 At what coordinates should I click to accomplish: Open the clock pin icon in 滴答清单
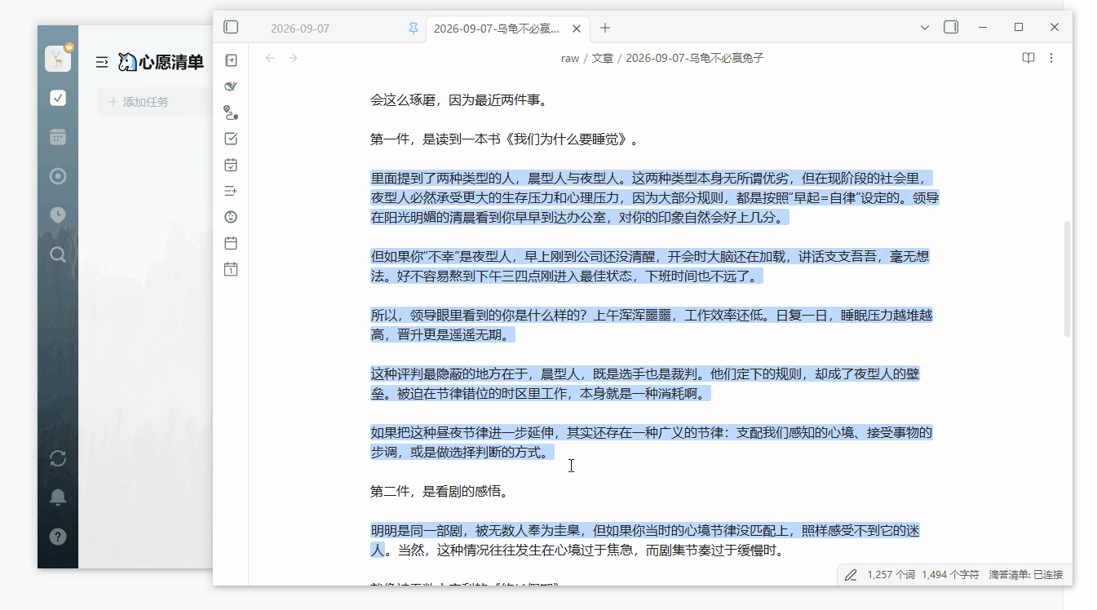click(x=58, y=215)
